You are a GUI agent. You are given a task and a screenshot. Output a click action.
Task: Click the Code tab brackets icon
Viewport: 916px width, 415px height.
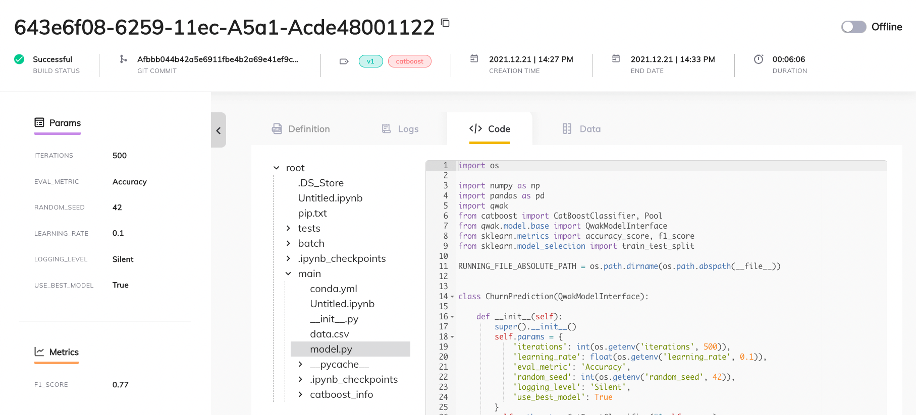475,128
